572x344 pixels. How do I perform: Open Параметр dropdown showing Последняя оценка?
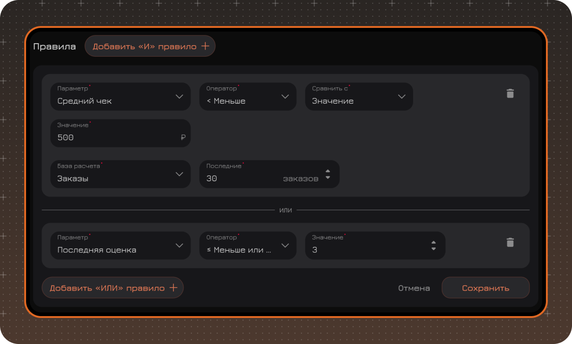tap(121, 245)
